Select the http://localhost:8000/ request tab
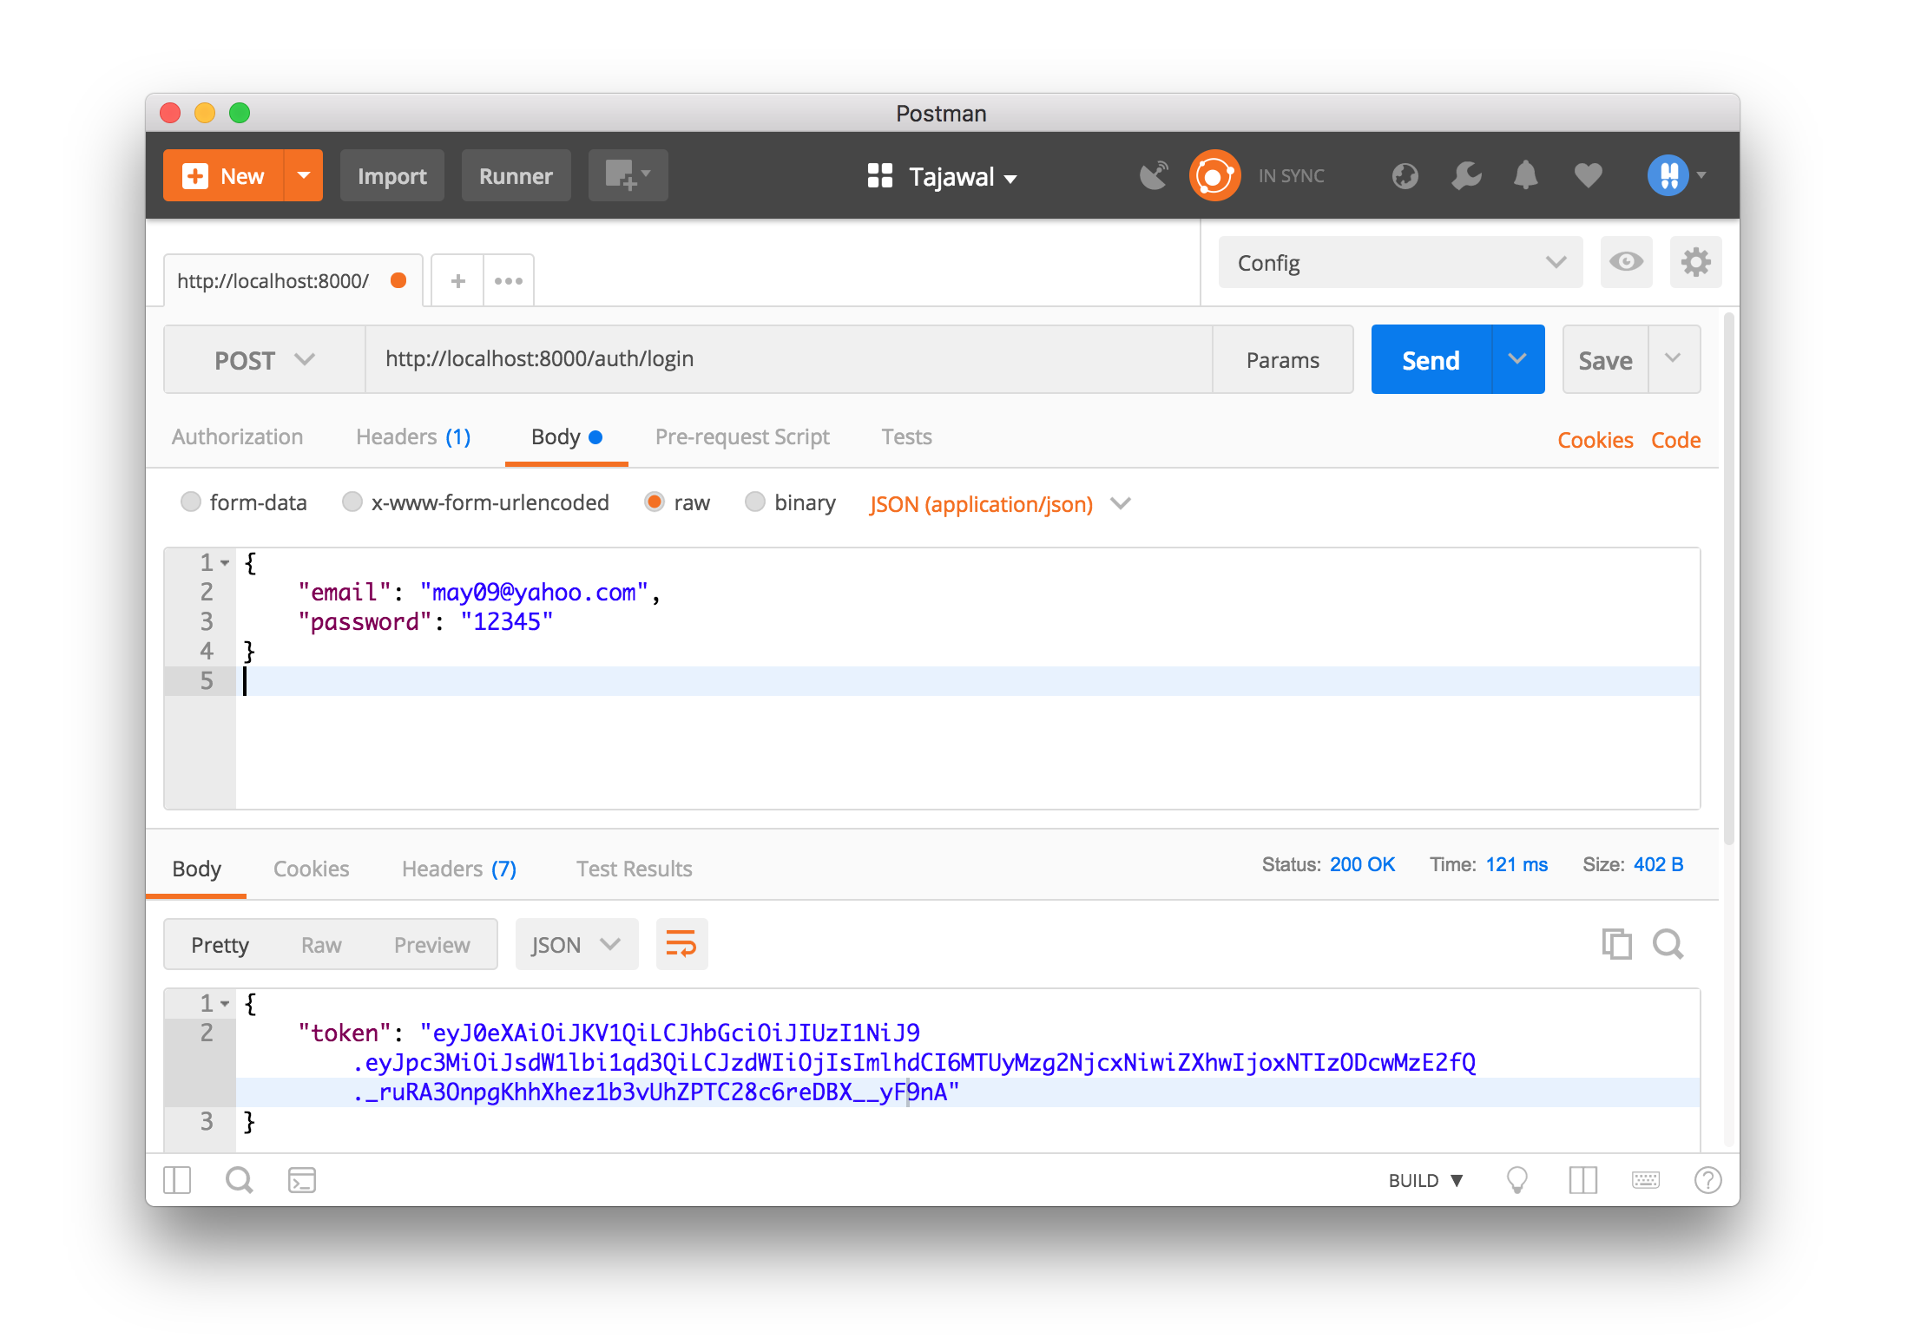Viewport: 1908px width, 1338px height. tap(293, 281)
